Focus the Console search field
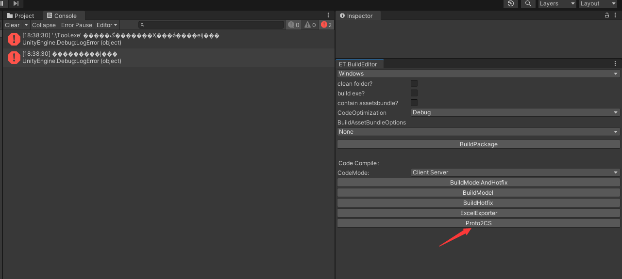This screenshot has width=622, height=279. [x=211, y=25]
